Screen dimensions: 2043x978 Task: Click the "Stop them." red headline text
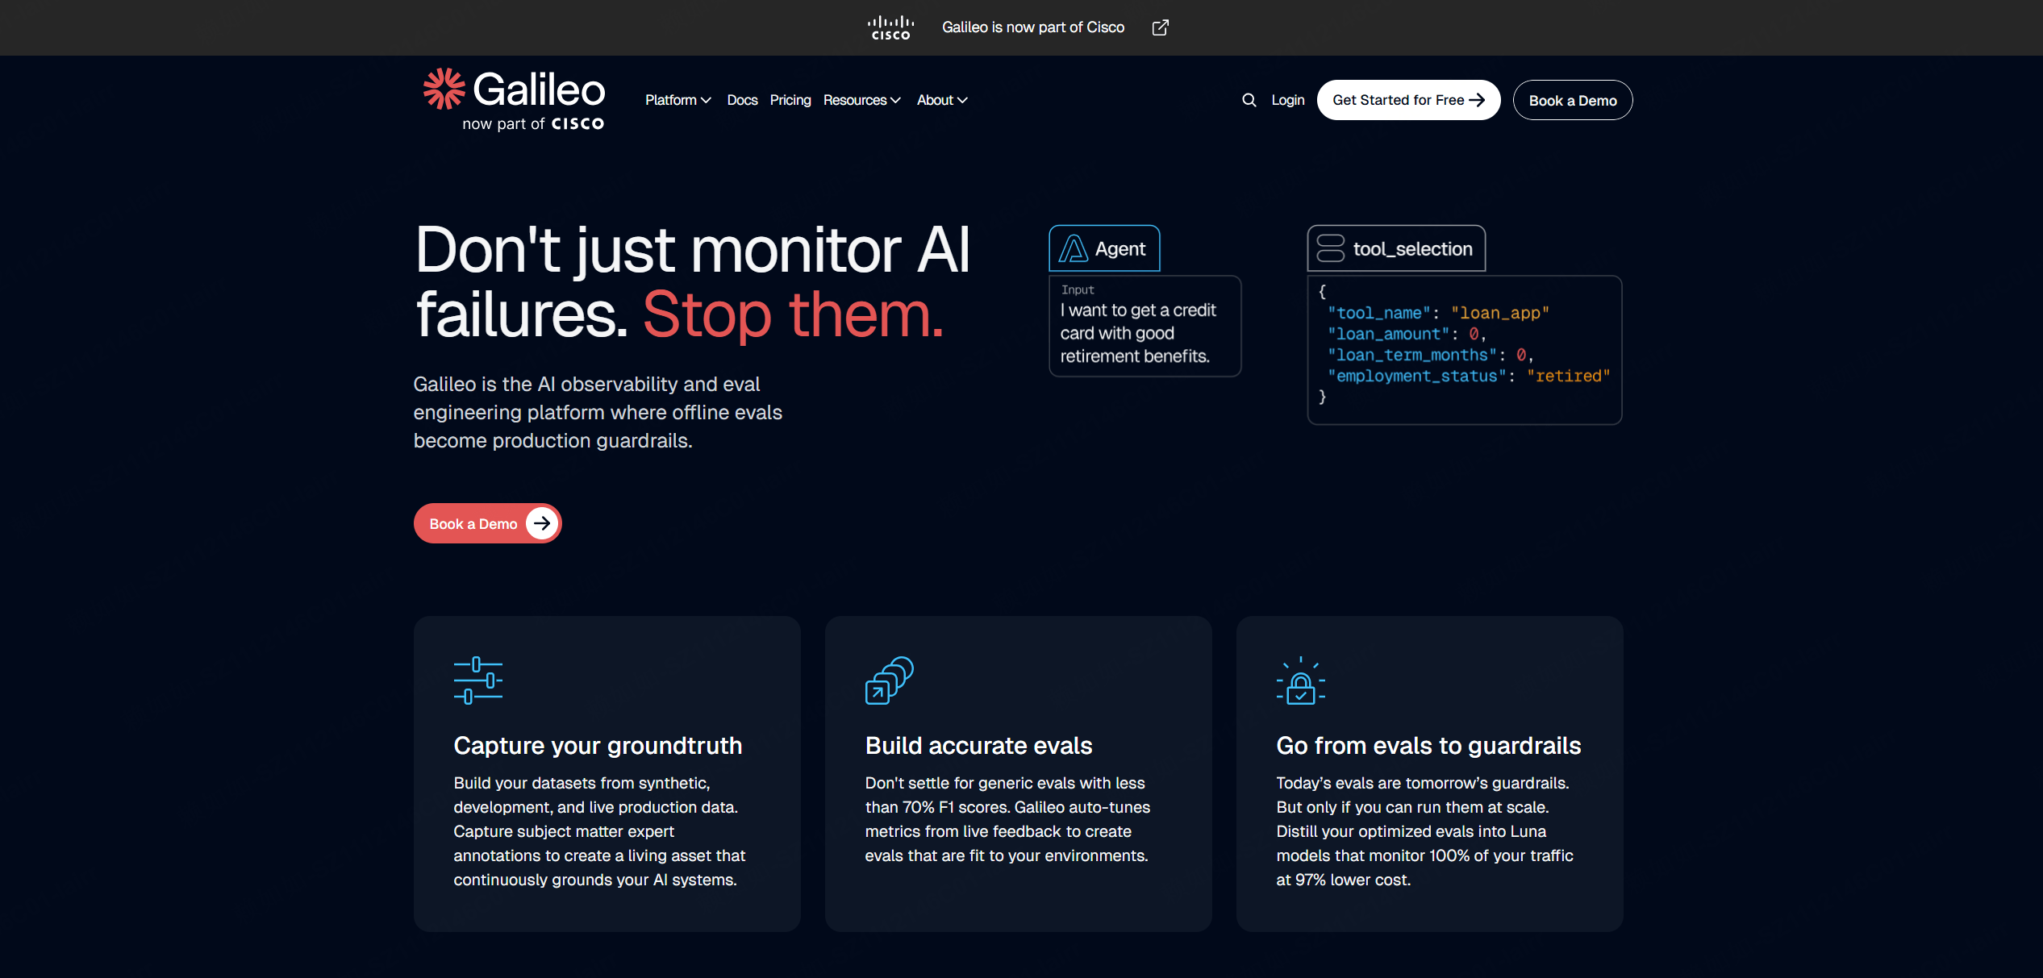(x=793, y=314)
